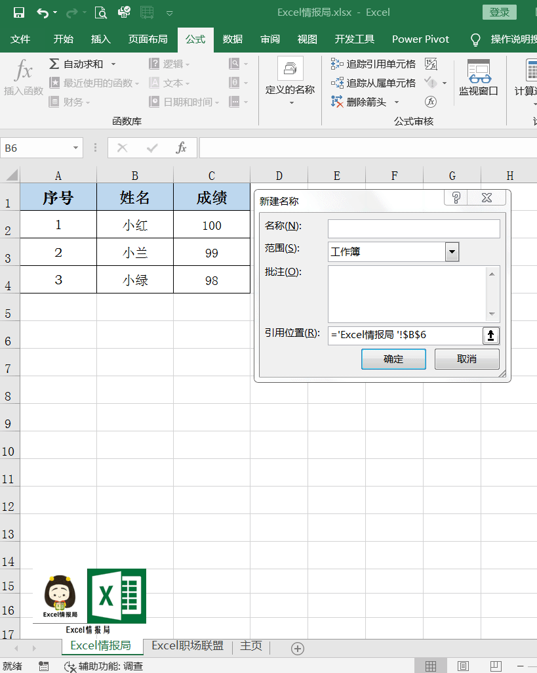Click the 名称 input field
This screenshot has height=673, width=537.
tap(414, 228)
